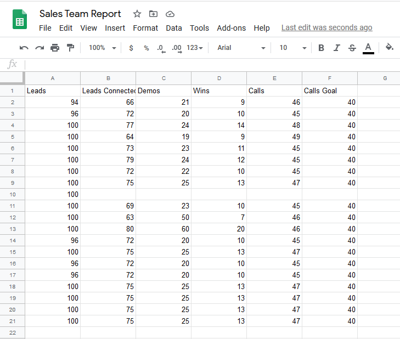This screenshot has width=400, height=339.
Task: Open the Data menu
Action: pyautogui.click(x=174, y=28)
